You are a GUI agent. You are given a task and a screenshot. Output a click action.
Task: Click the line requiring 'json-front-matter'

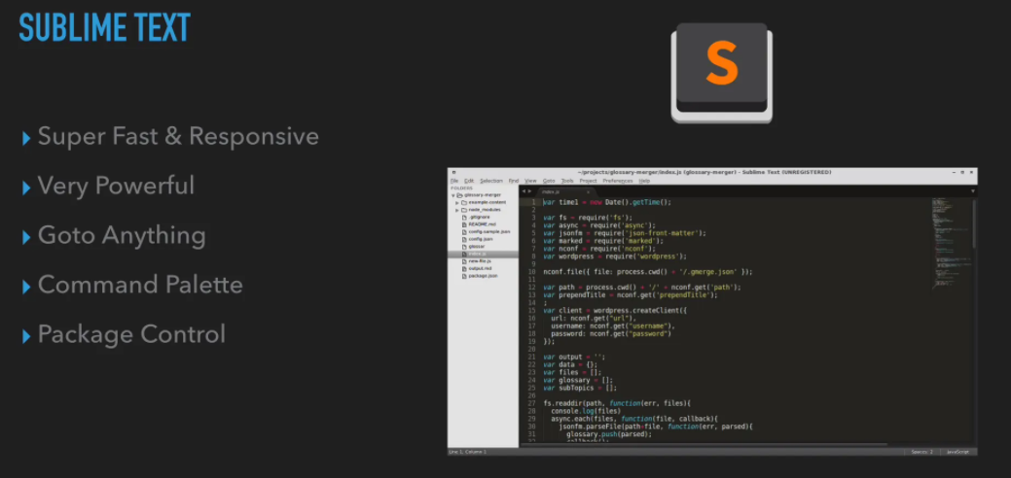coord(624,233)
